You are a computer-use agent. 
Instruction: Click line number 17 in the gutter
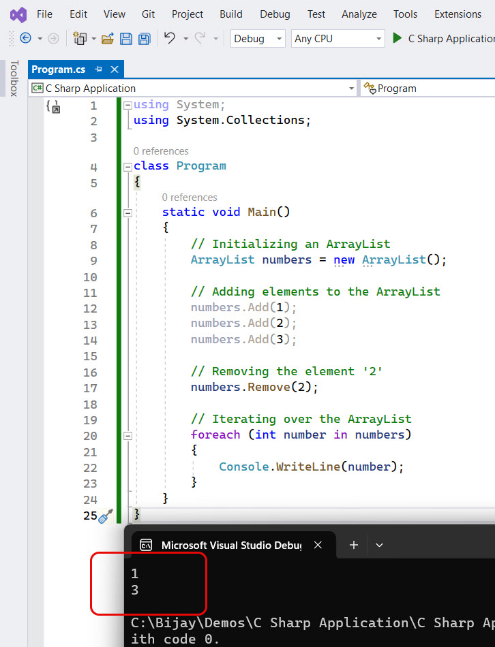(90, 388)
